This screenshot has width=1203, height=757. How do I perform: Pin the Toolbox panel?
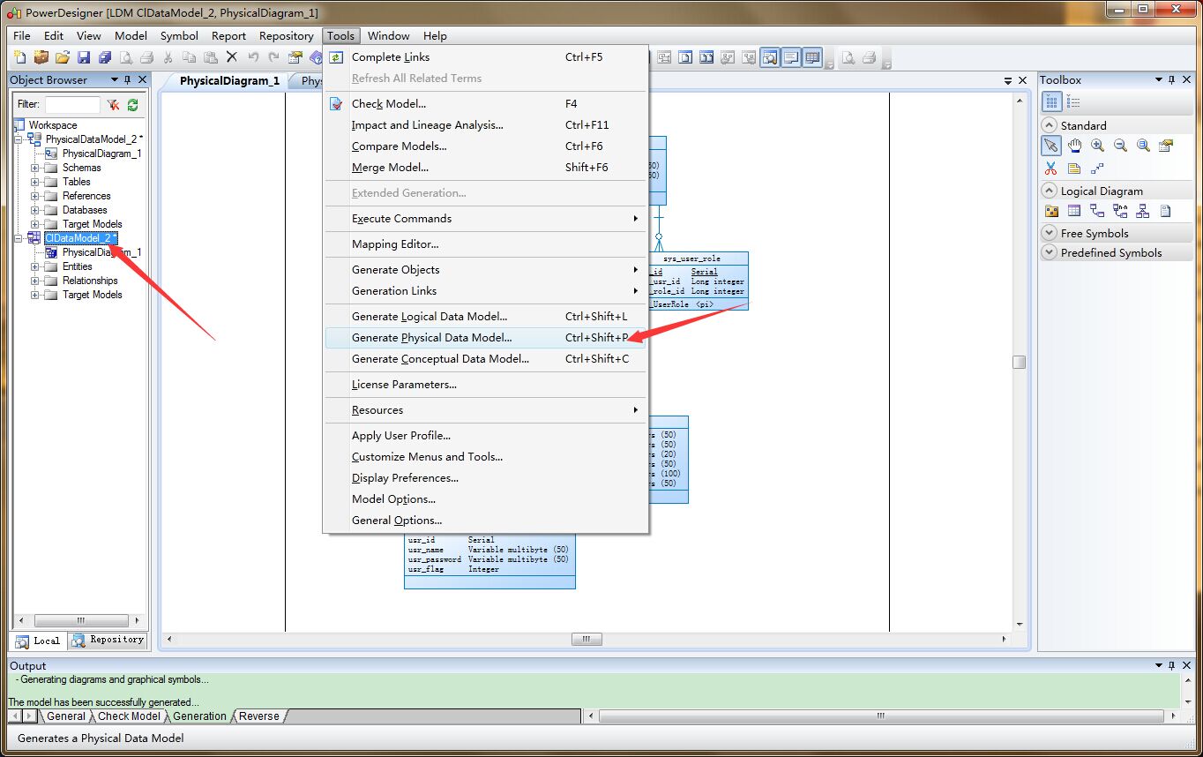tap(1172, 79)
